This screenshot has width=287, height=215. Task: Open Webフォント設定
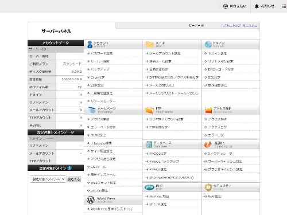(x=103, y=183)
